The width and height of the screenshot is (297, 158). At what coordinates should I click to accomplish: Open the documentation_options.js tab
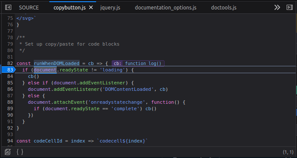[x=165, y=8]
